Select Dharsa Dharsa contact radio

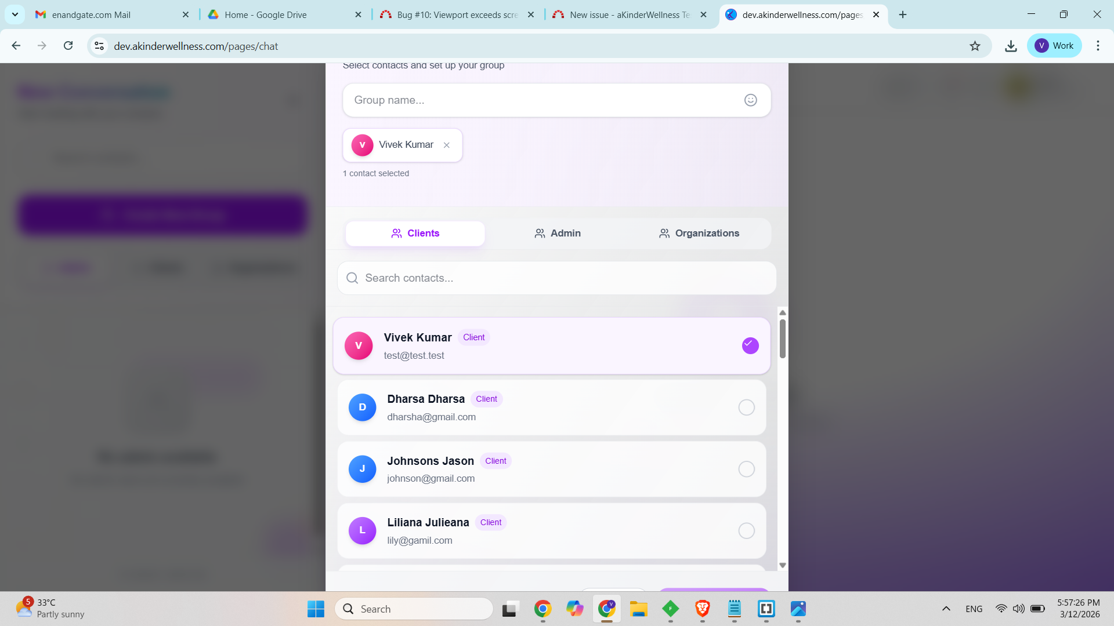tap(746, 407)
